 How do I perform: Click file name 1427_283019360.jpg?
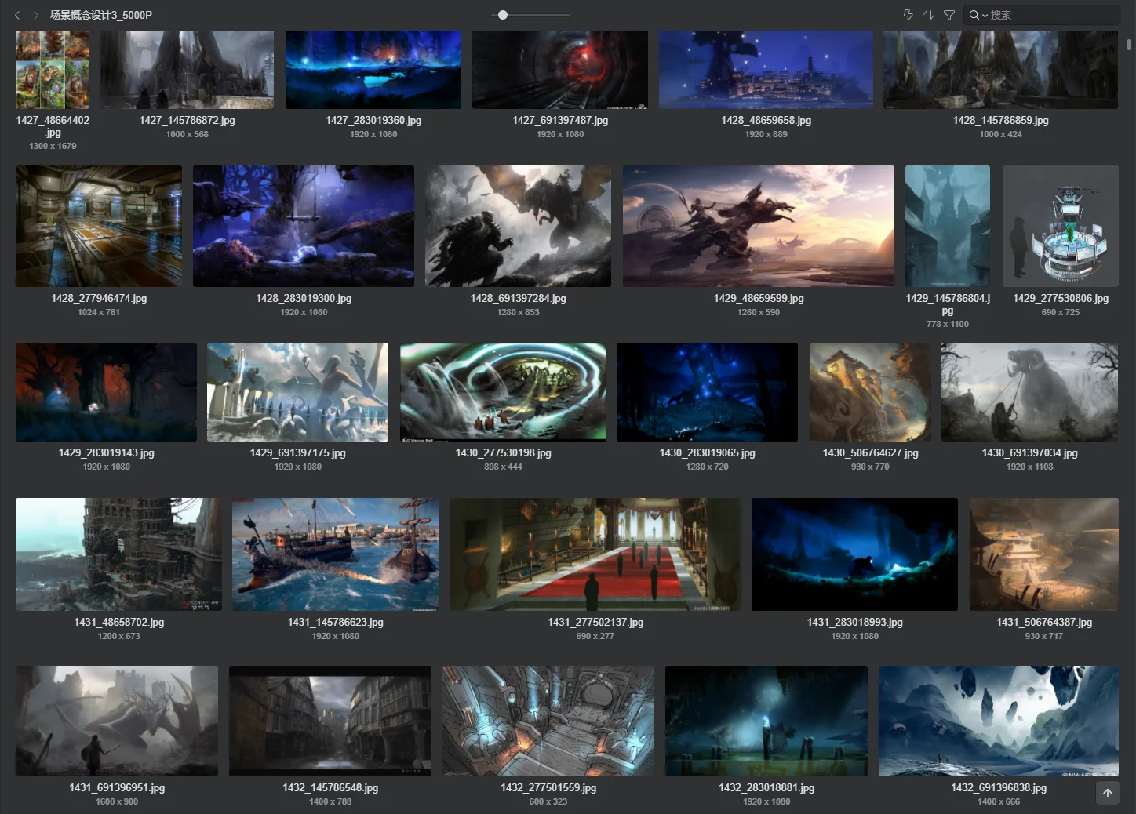pos(373,120)
